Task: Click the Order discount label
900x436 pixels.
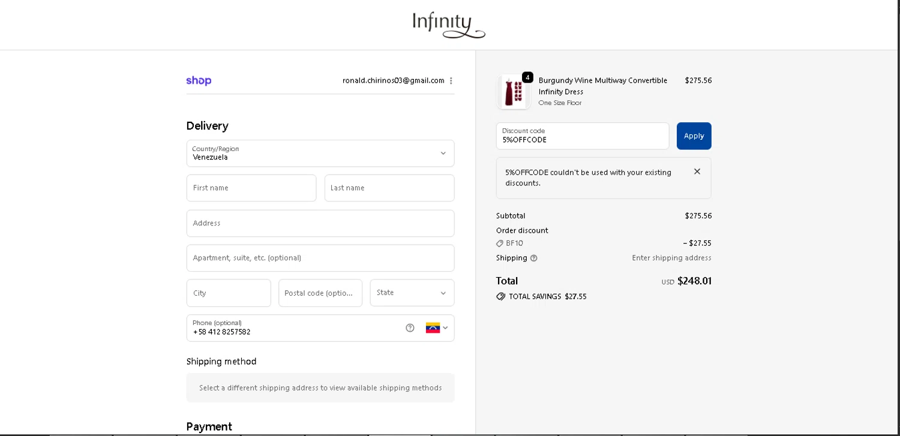Action: coord(522,231)
